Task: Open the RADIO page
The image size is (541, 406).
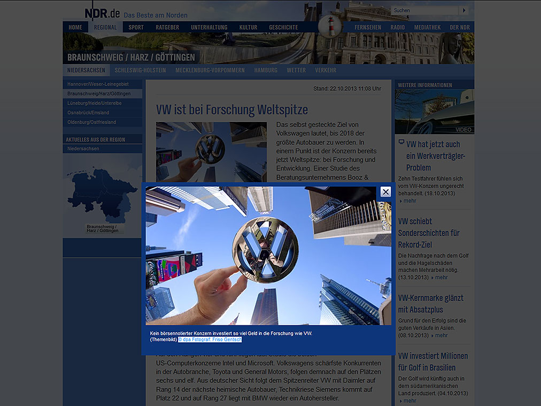Action: (x=398, y=27)
